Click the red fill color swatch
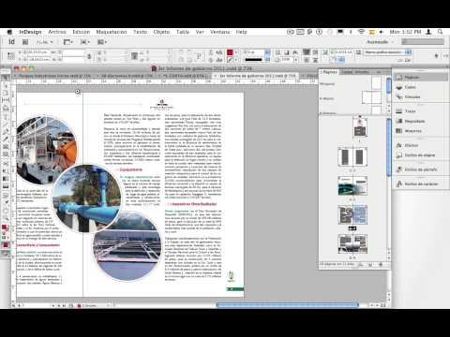 (x=230, y=52)
